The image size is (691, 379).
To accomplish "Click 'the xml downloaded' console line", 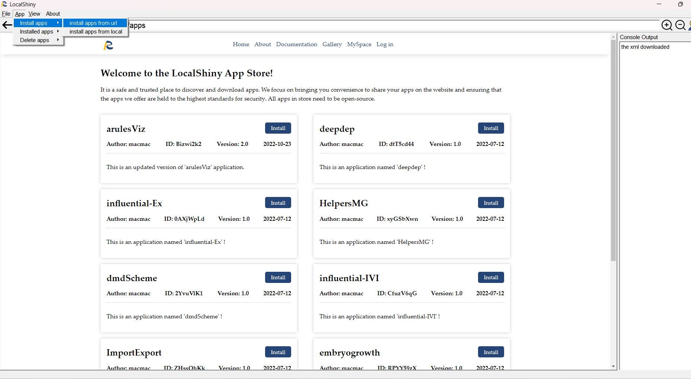I will (645, 47).
